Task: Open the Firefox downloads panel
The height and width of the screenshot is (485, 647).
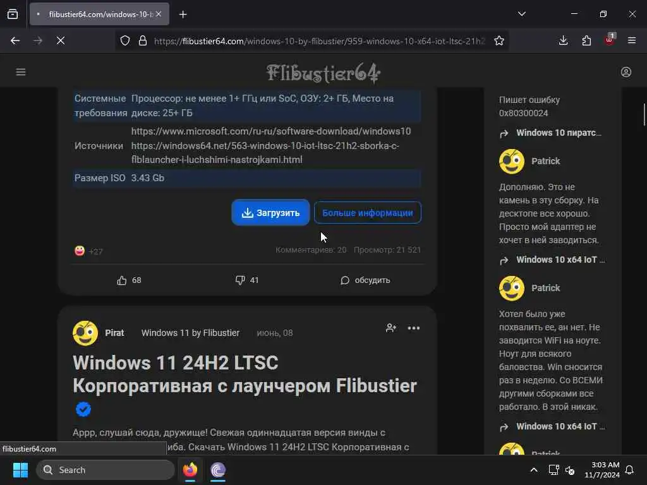Action: pos(563,40)
